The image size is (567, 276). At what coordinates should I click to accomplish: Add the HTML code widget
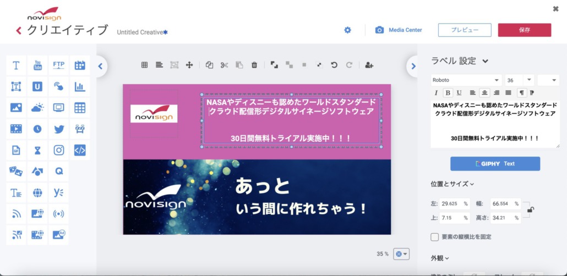coord(80,150)
